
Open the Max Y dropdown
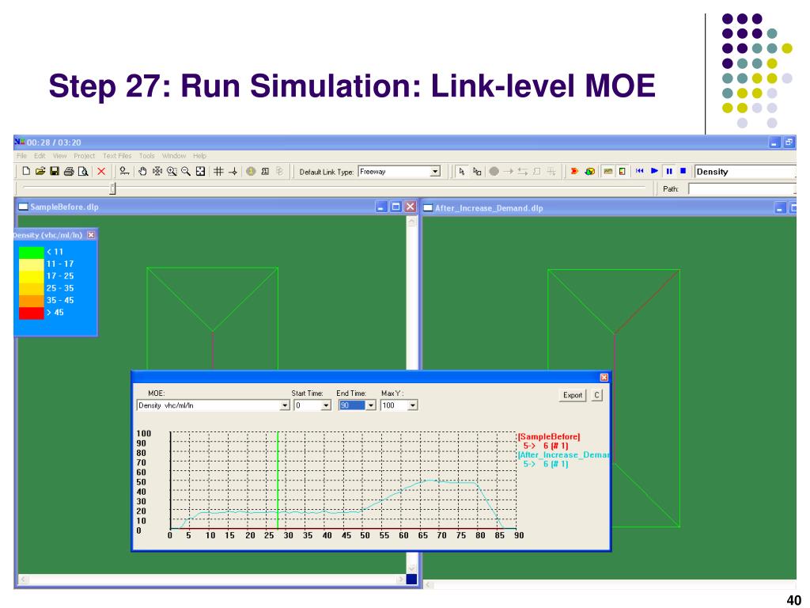click(412, 405)
